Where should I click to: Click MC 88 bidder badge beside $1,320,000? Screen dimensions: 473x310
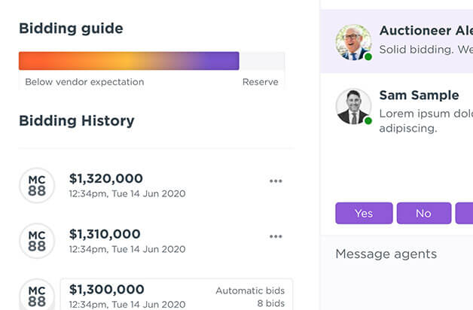point(37,185)
